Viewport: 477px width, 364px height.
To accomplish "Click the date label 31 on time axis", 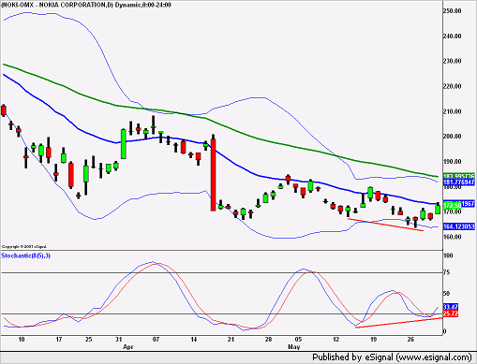I will [x=119, y=340].
